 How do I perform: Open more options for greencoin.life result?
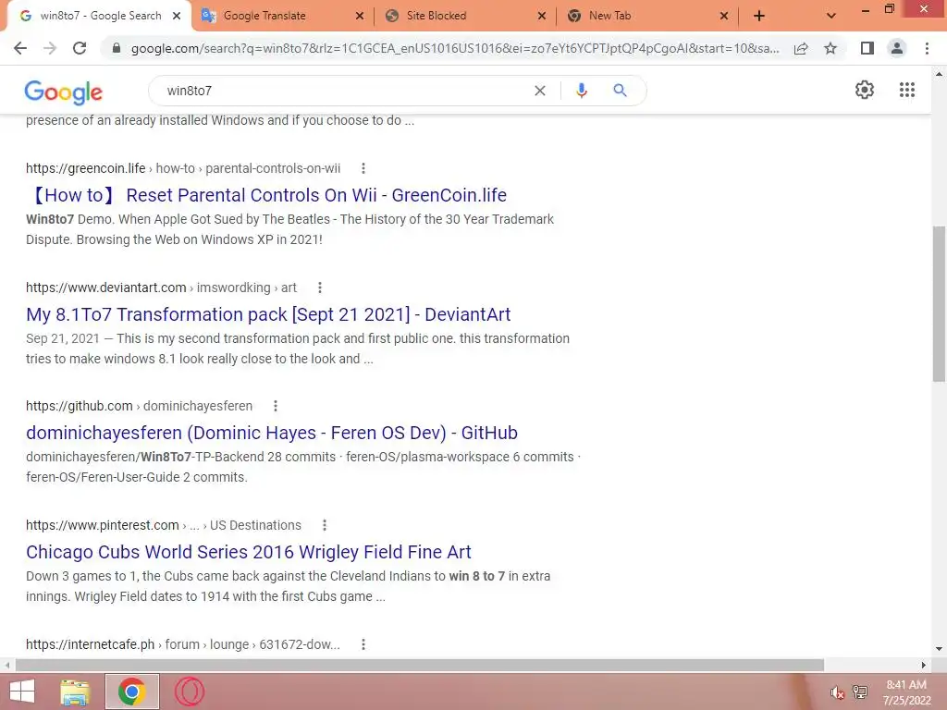point(363,168)
